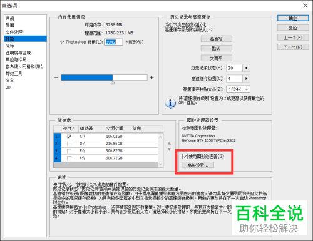Select 界面 category
Screen dimensions: 313x241
coord(10,25)
